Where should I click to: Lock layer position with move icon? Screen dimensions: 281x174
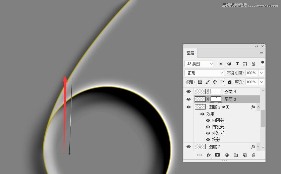click(x=215, y=82)
